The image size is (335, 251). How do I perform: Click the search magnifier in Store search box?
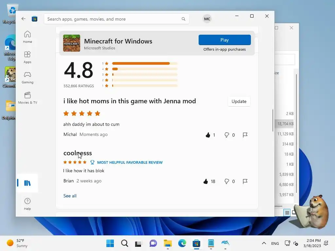point(183,19)
